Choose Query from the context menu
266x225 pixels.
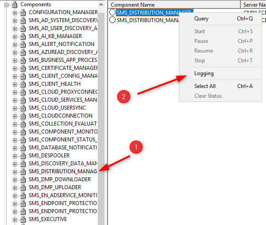[220, 19]
